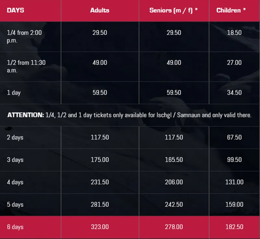Click the adult 2 days price 117.50

(x=99, y=137)
